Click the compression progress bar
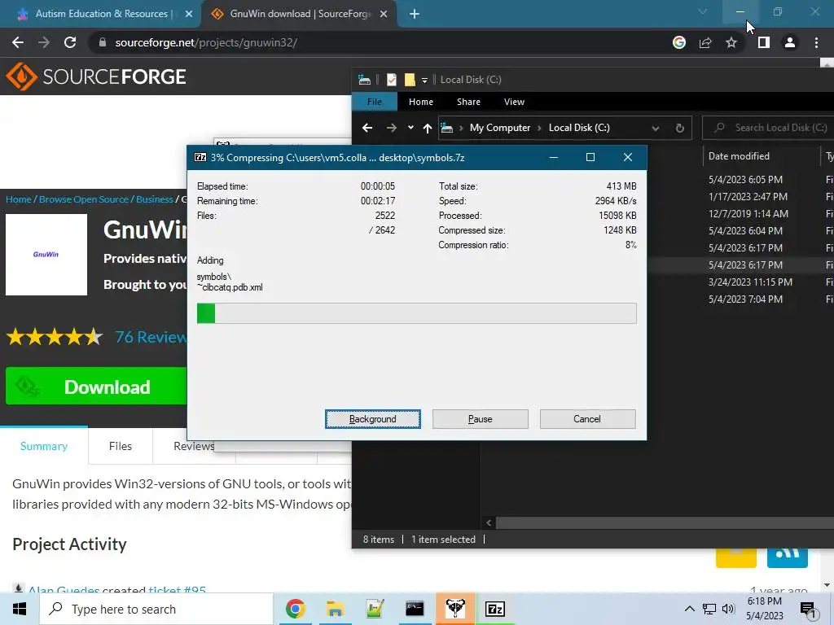Image resolution: width=834 pixels, height=625 pixels. point(416,313)
